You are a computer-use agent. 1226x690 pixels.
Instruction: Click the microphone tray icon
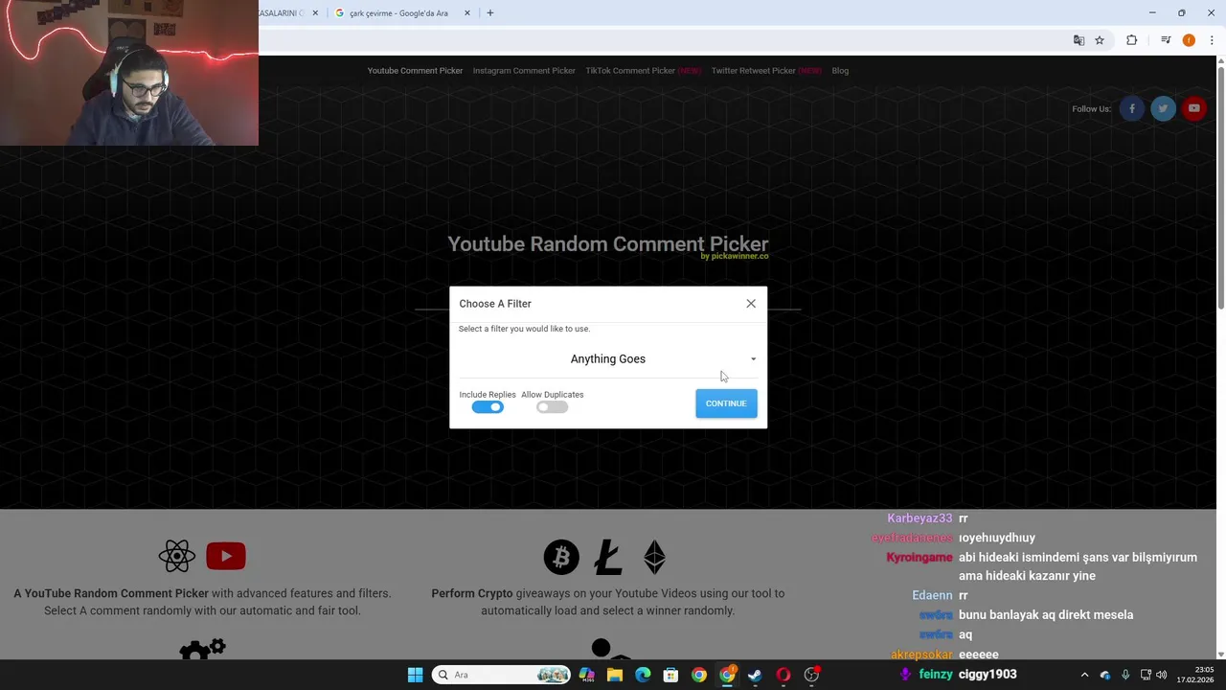[x=1125, y=675]
